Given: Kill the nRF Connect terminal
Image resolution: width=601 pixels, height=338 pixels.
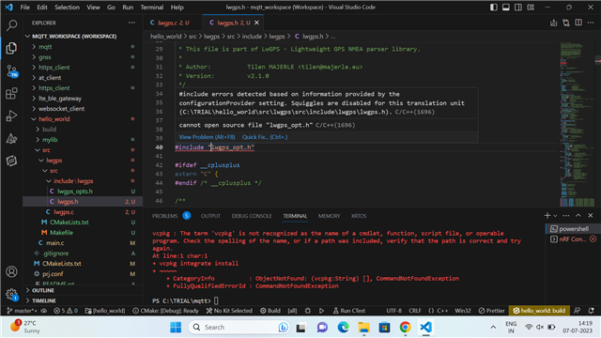Looking at the screenshot, I should pyautogui.click(x=593, y=239).
